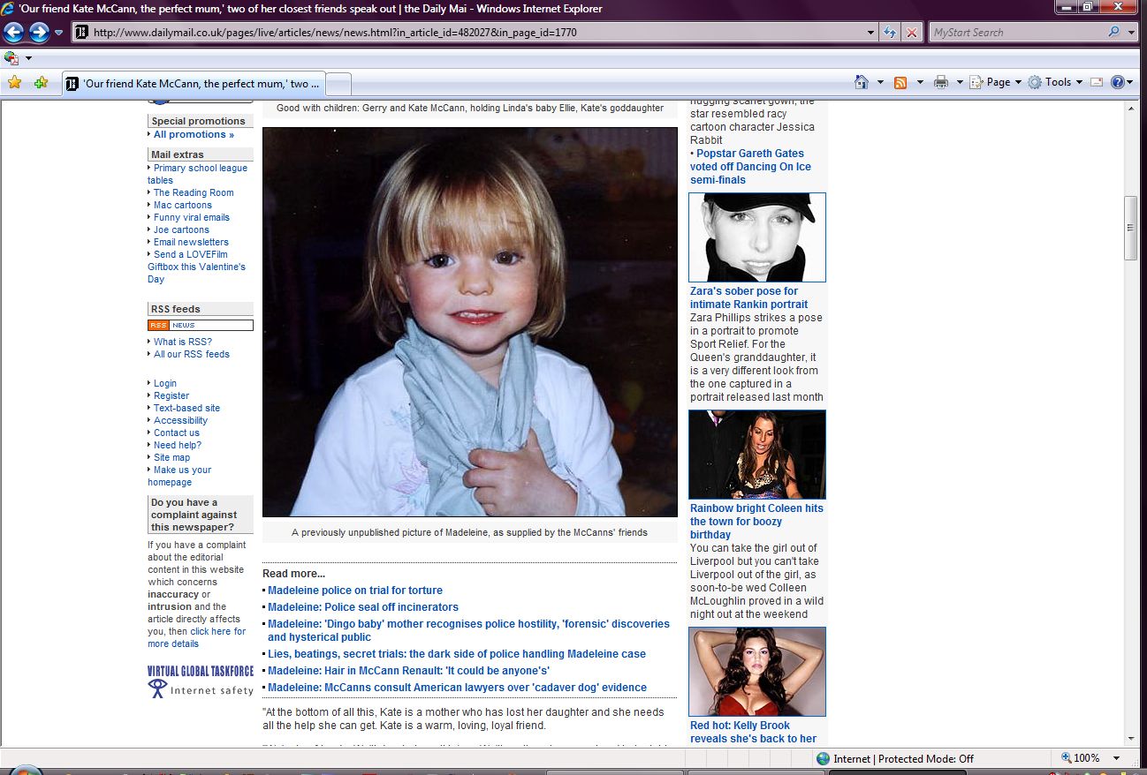The image size is (1147, 775).
Task: Refresh the page with the reload icon
Action: coord(891,33)
